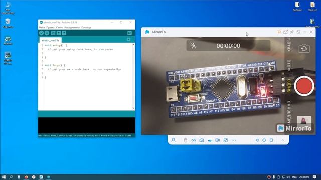Click the MirrorTo account profile icon
This screenshot has height=180, width=321.
tap(173, 140)
